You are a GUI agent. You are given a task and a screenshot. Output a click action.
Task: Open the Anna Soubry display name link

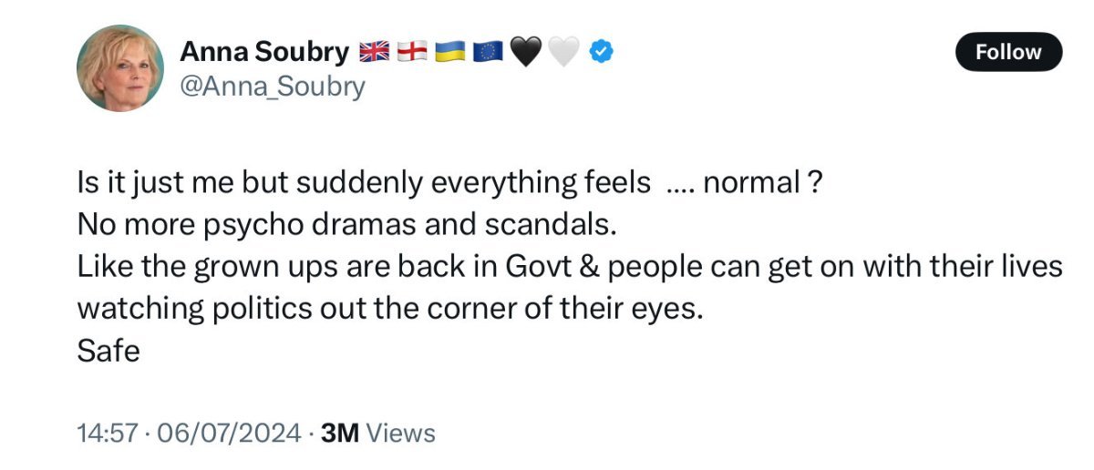pos(264,53)
